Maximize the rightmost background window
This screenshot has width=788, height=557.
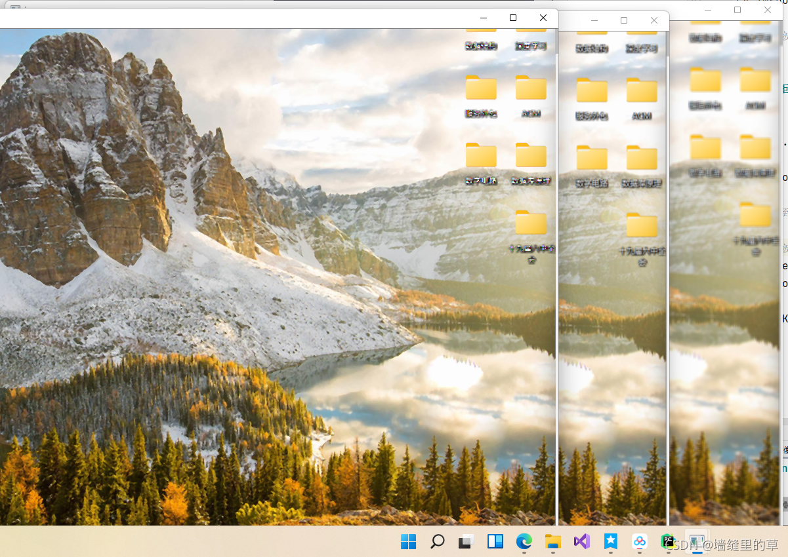point(737,10)
